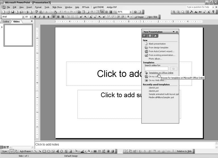The width and height of the screenshot is (218, 158).
Task: Toggle text Shadow formatting
Action: pyautogui.click(x=48, y=17)
